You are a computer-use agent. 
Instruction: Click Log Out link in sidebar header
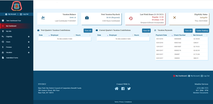click(24, 14)
